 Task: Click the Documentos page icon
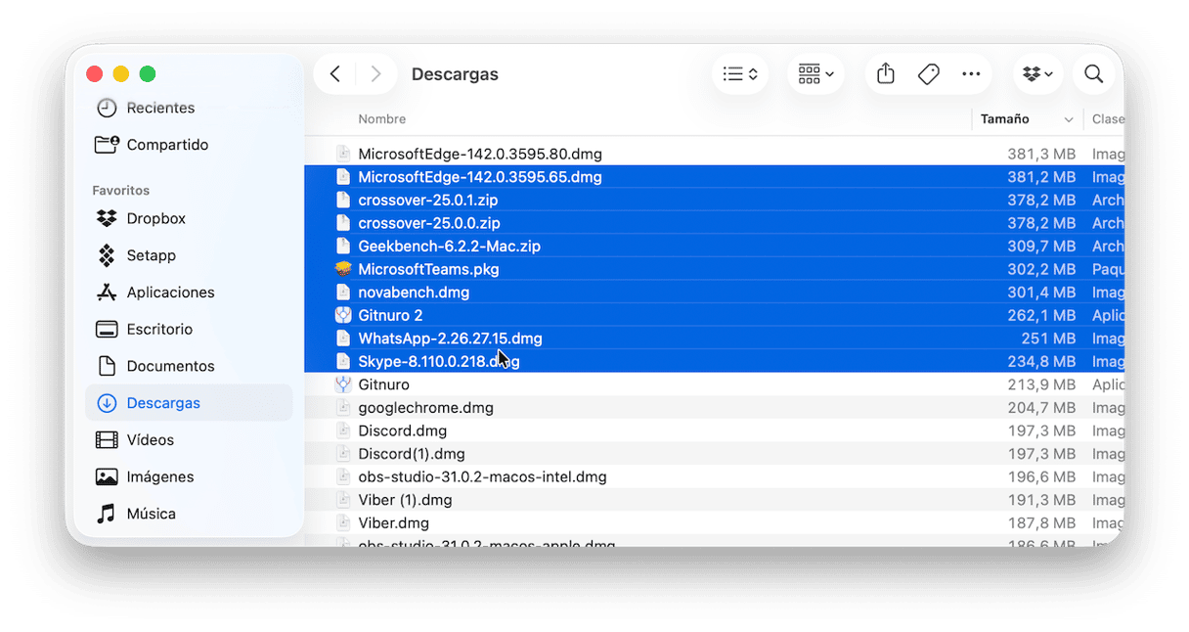pyautogui.click(x=107, y=366)
